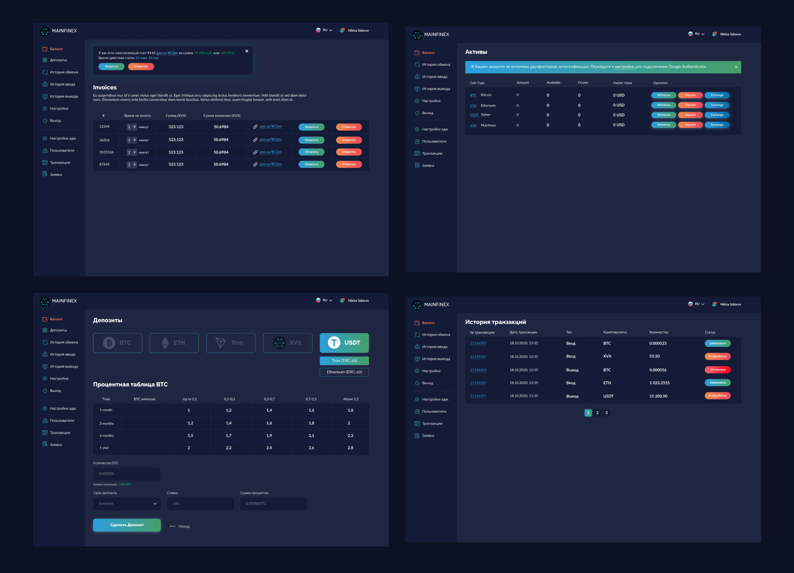The width and height of the screenshot is (794, 573).
Task: Click the Заявки sidebar icon in Invoices screen
Action: point(45,174)
